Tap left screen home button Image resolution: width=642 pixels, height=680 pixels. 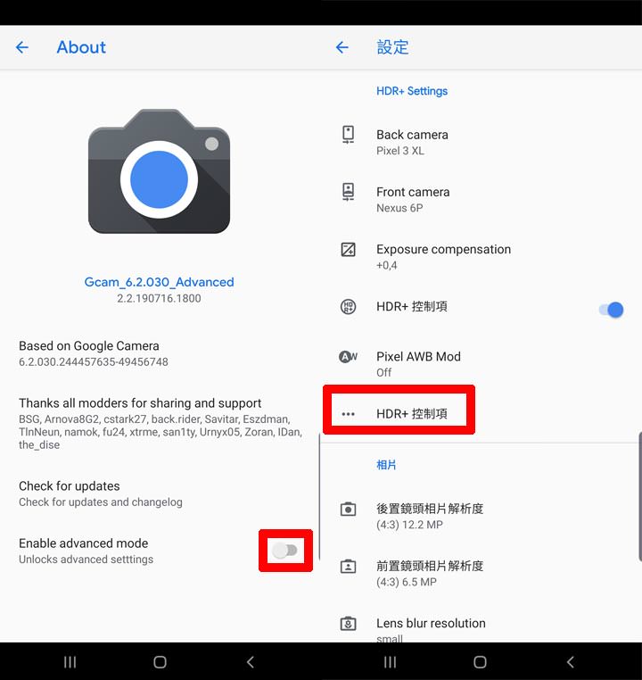tap(160, 662)
